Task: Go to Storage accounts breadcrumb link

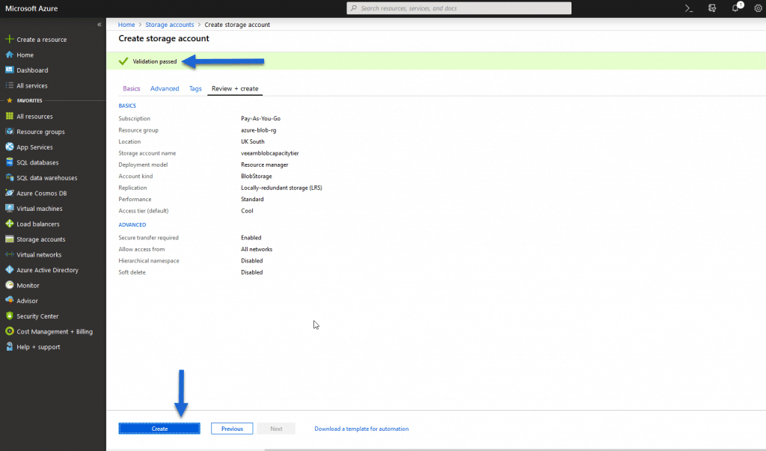Action: pyautogui.click(x=170, y=25)
